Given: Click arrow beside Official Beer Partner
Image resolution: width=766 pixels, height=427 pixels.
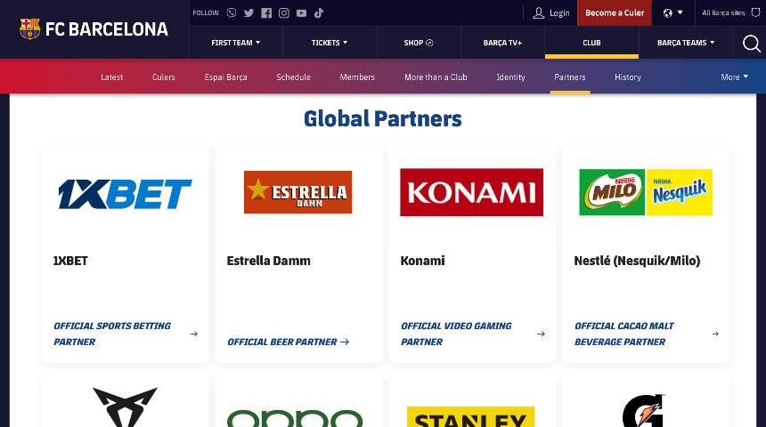Looking at the screenshot, I should [x=345, y=342].
